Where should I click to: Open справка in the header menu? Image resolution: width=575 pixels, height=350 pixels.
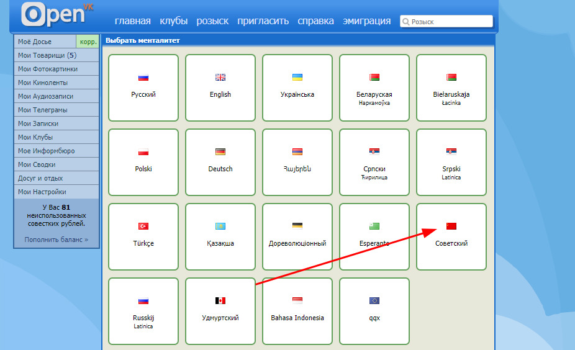point(315,21)
